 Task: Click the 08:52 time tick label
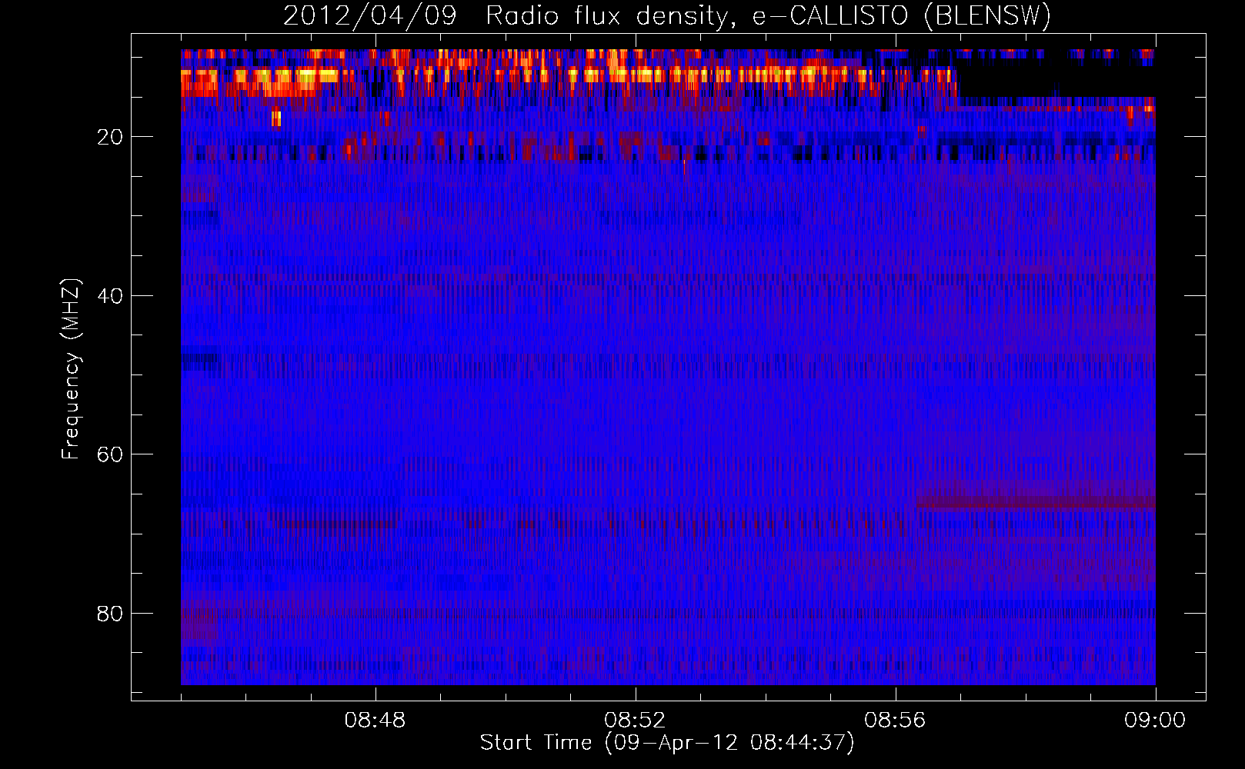coord(635,721)
